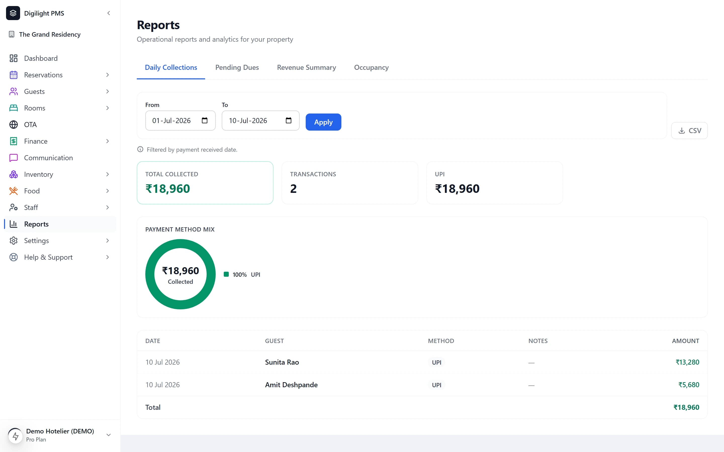Image resolution: width=724 pixels, height=452 pixels.
Task: Click the Help & Support lifebuoy icon
Action: pyautogui.click(x=14, y=257)
